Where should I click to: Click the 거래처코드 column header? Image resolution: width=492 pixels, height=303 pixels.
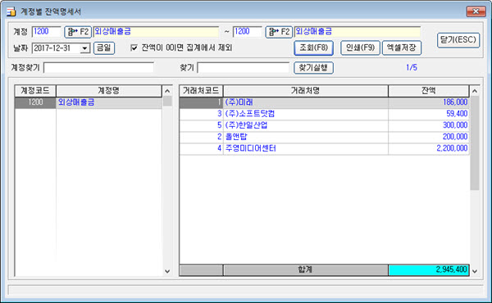(x=201, y=91)
